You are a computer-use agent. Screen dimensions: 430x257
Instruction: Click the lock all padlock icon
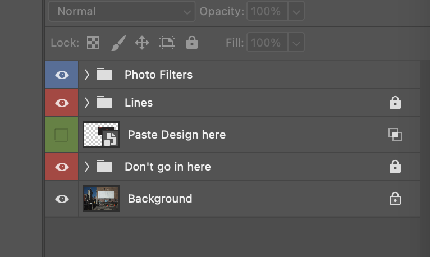coord(192,43)
